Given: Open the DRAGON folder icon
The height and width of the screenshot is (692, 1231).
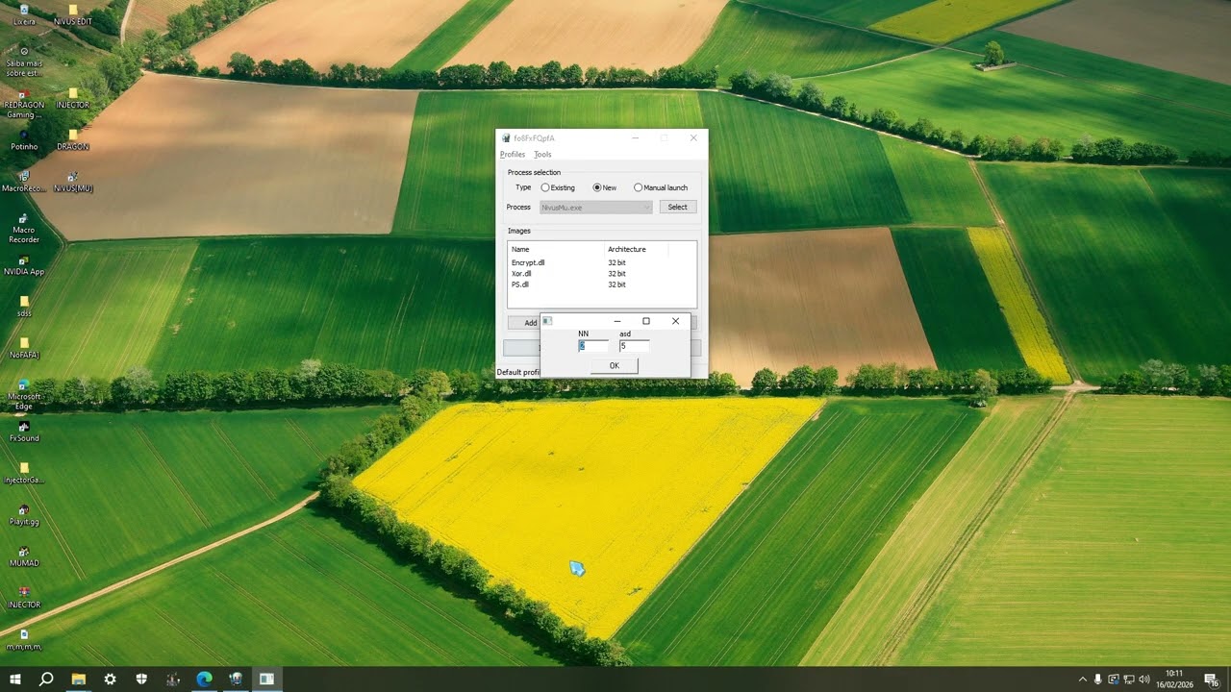Looking at the screenshot, I should click(73, 139).
